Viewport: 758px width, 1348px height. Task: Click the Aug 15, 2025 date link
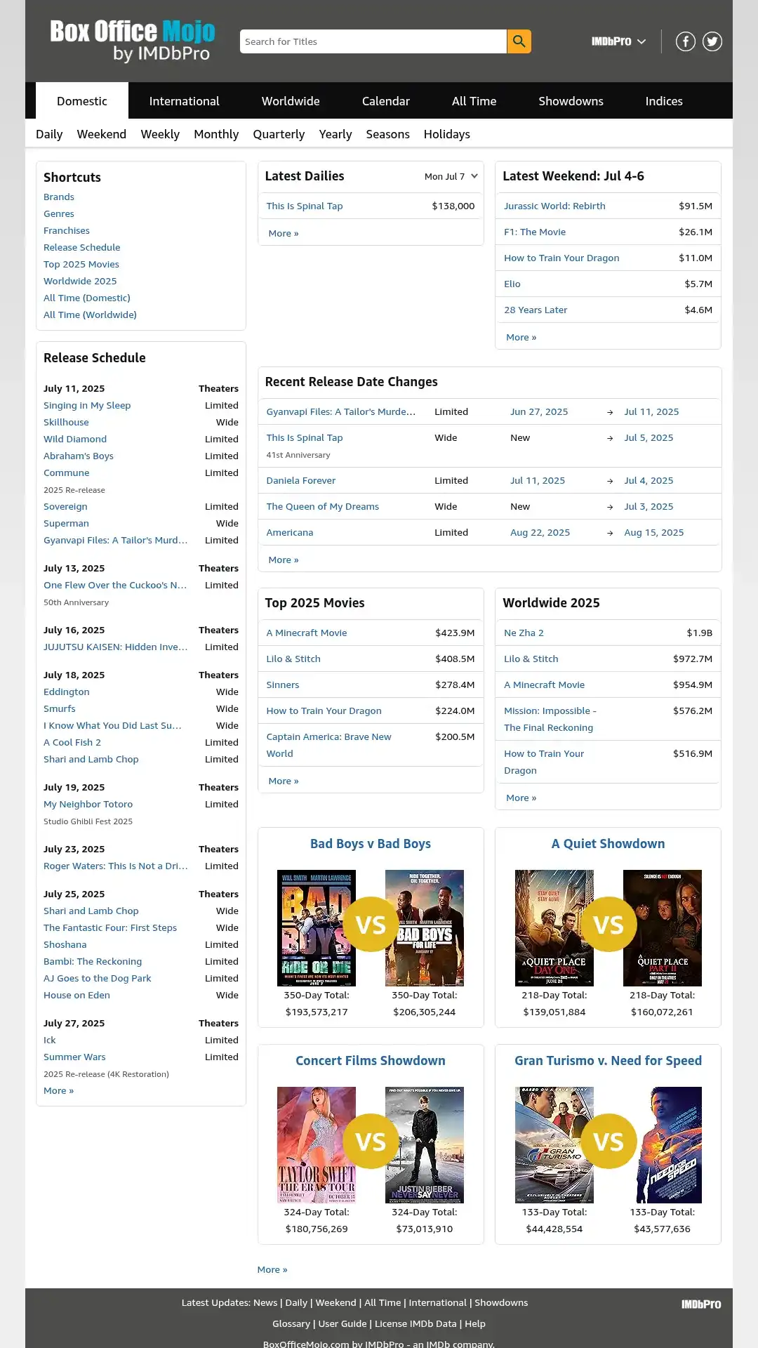pyautogui.click(x=654, y=533)
